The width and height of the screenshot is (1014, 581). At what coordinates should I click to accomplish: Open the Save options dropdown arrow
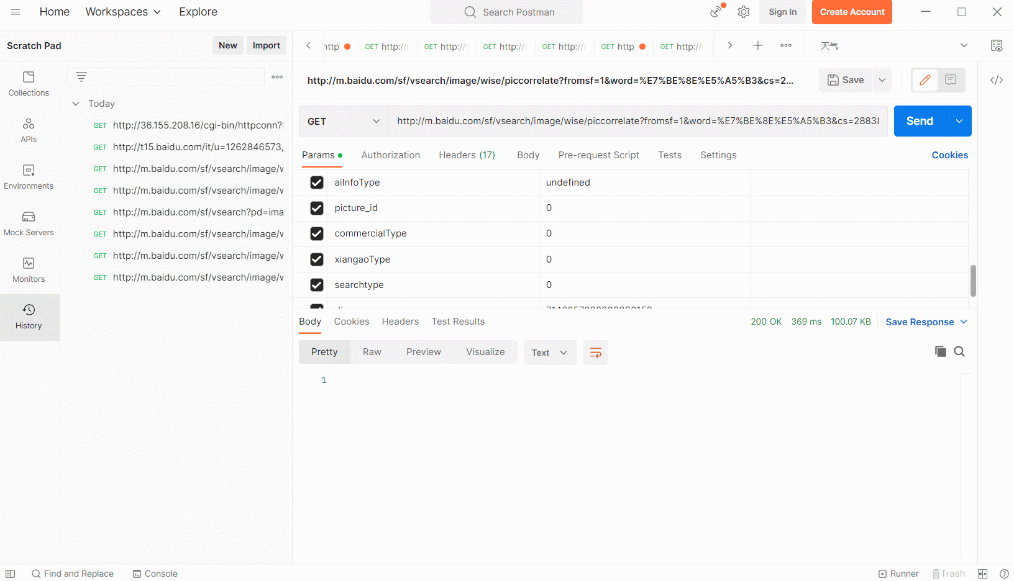[882, 80]
